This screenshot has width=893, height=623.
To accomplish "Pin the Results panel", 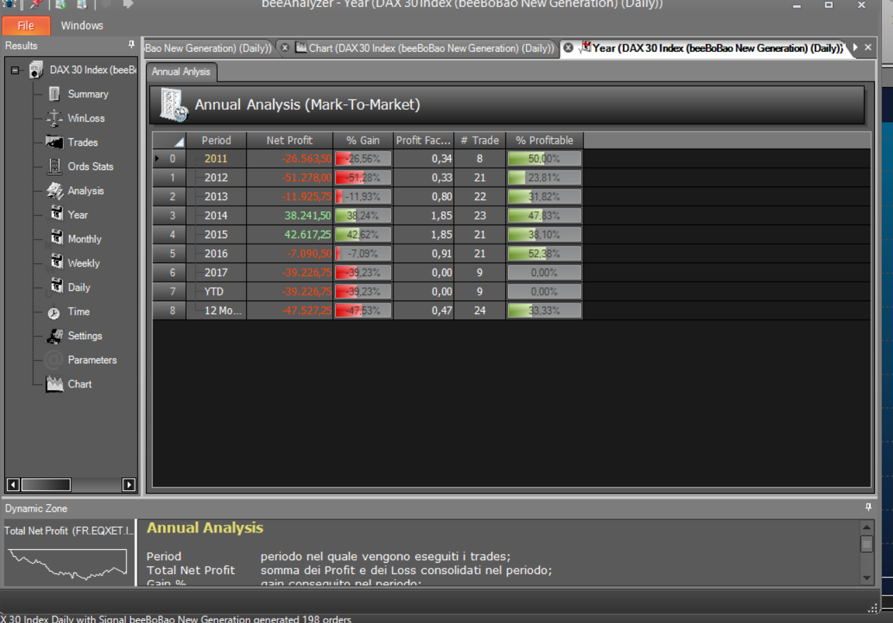I will (x=131, y=45).
